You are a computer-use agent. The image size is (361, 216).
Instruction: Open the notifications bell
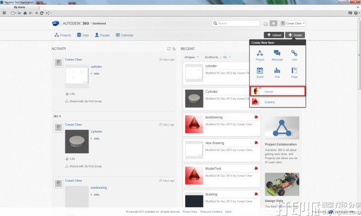(274, 23)
